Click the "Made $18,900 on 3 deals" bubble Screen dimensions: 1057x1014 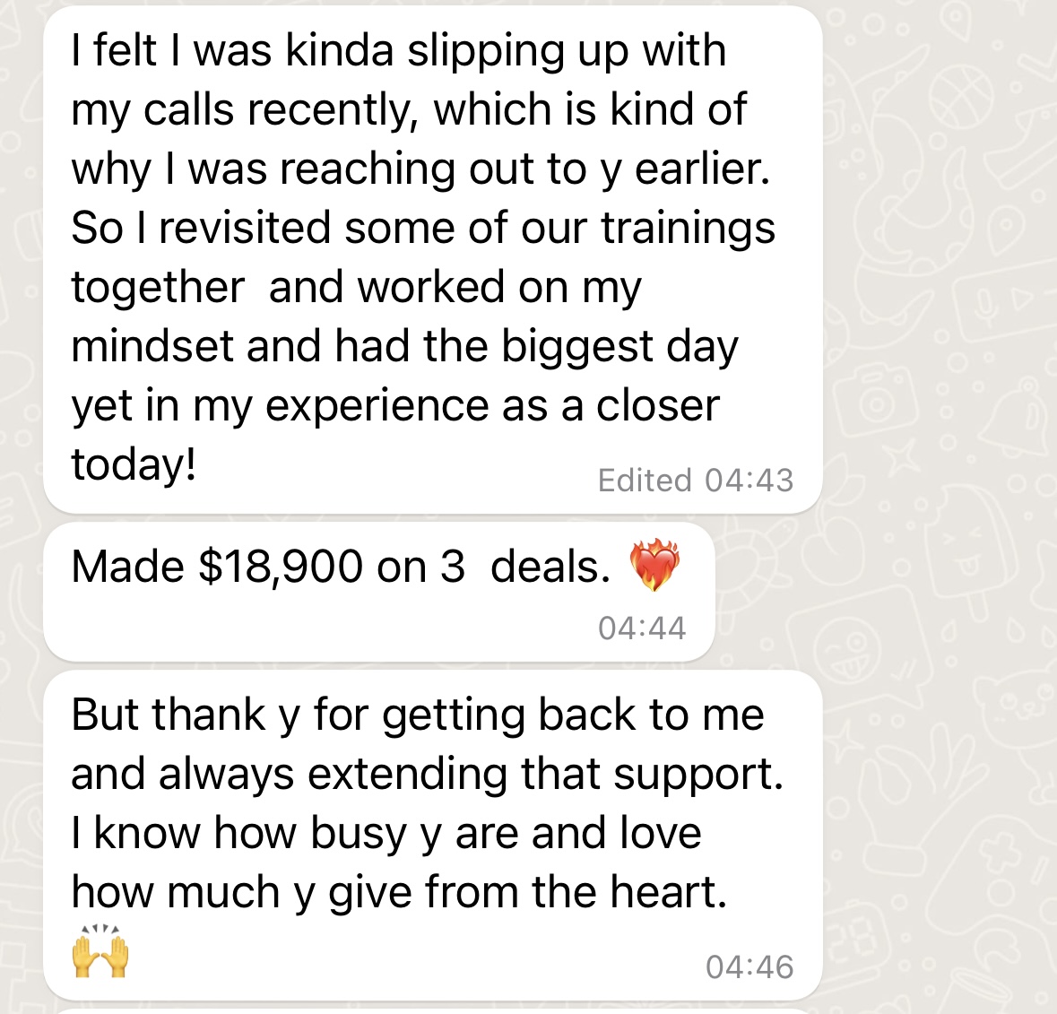(379, 591)
